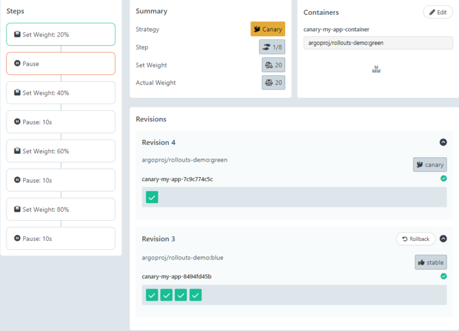Image resolution: width=459 pixels, height=331 pixels.
Task: Click the boxes icon under container image
Action: coord(376,70)
